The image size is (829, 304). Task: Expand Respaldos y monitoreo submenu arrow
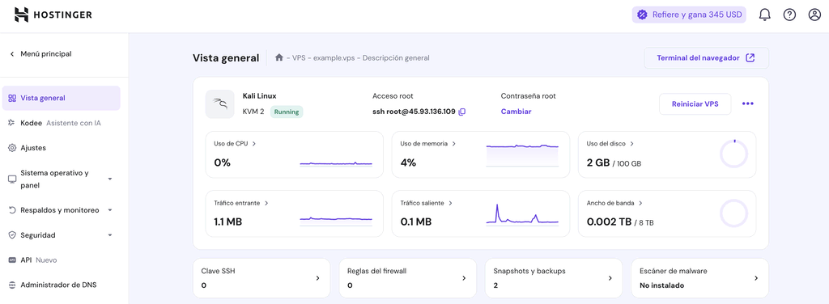tap(110, 210)
